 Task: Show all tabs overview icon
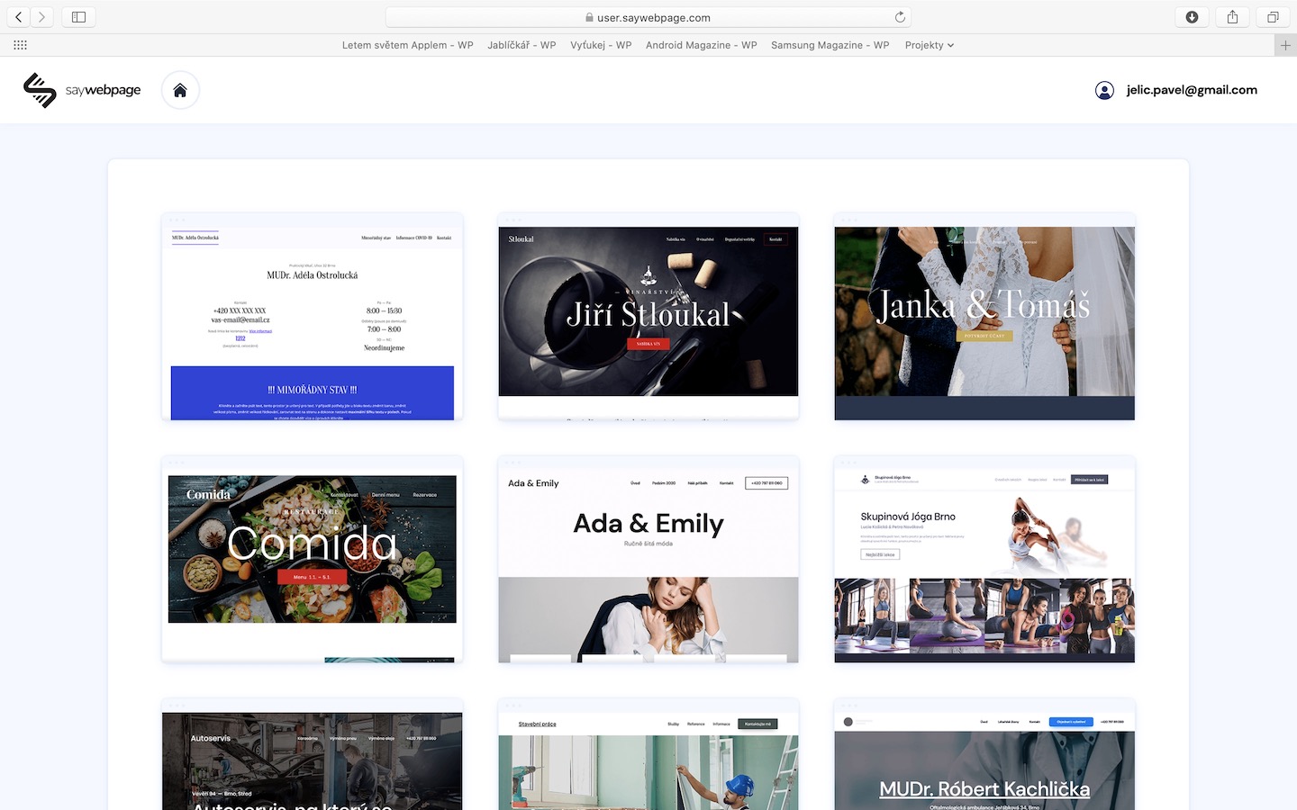[1273, 17]
